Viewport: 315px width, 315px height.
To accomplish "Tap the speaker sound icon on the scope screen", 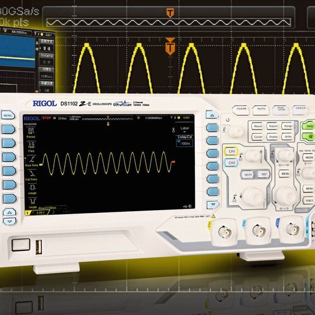I will [x=190, y=206].
